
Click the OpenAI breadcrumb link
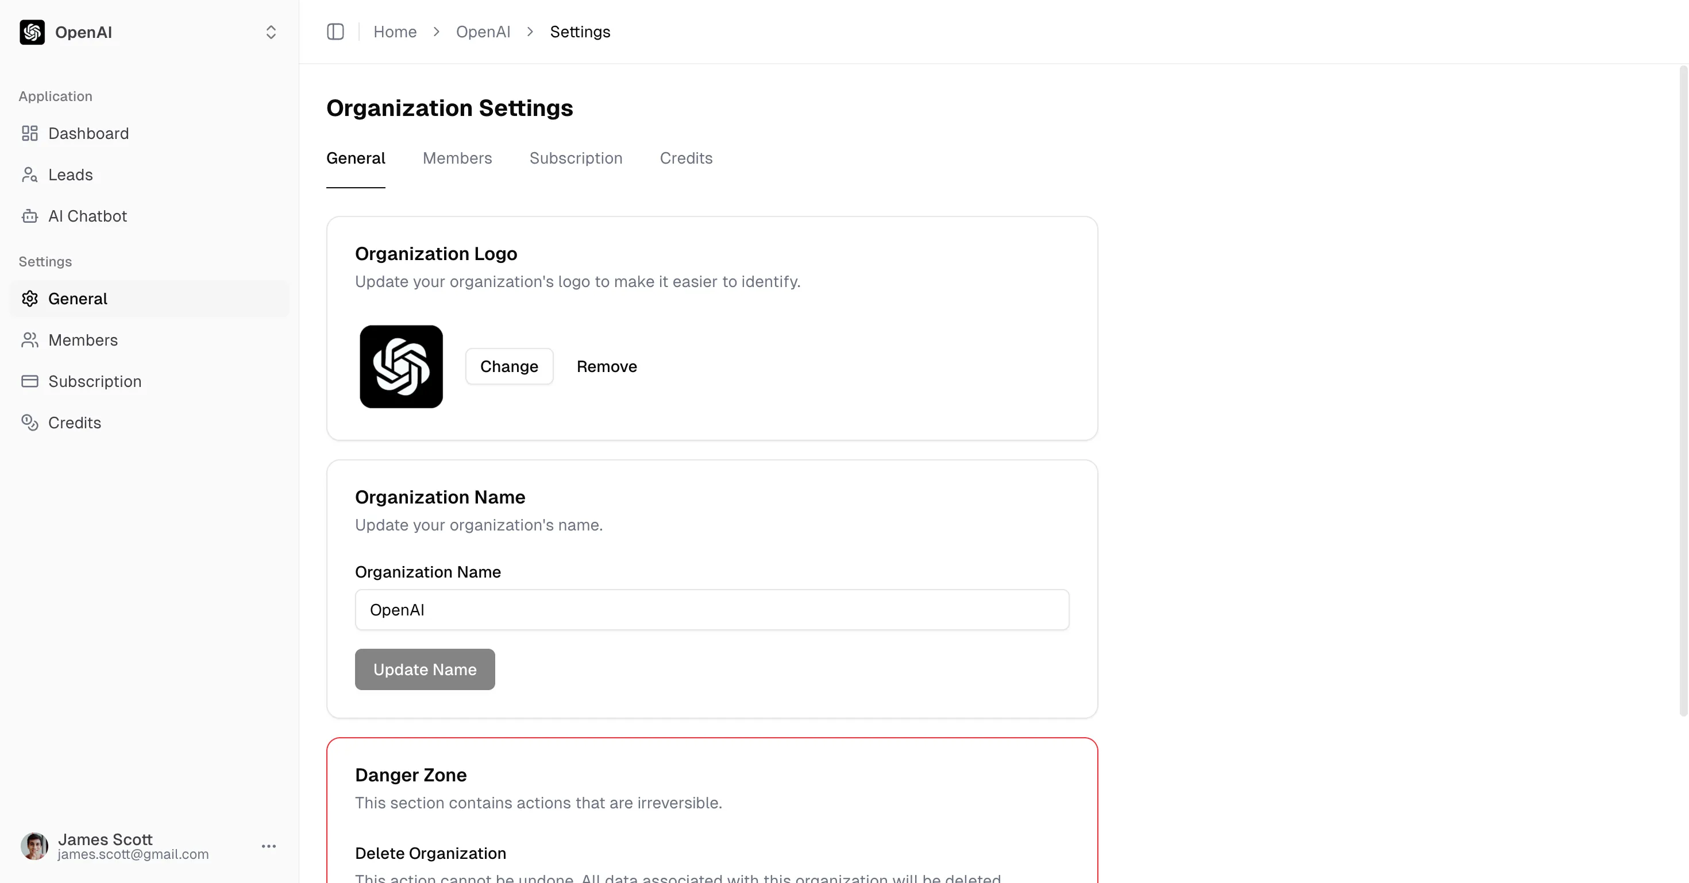[x=483, y=32]
